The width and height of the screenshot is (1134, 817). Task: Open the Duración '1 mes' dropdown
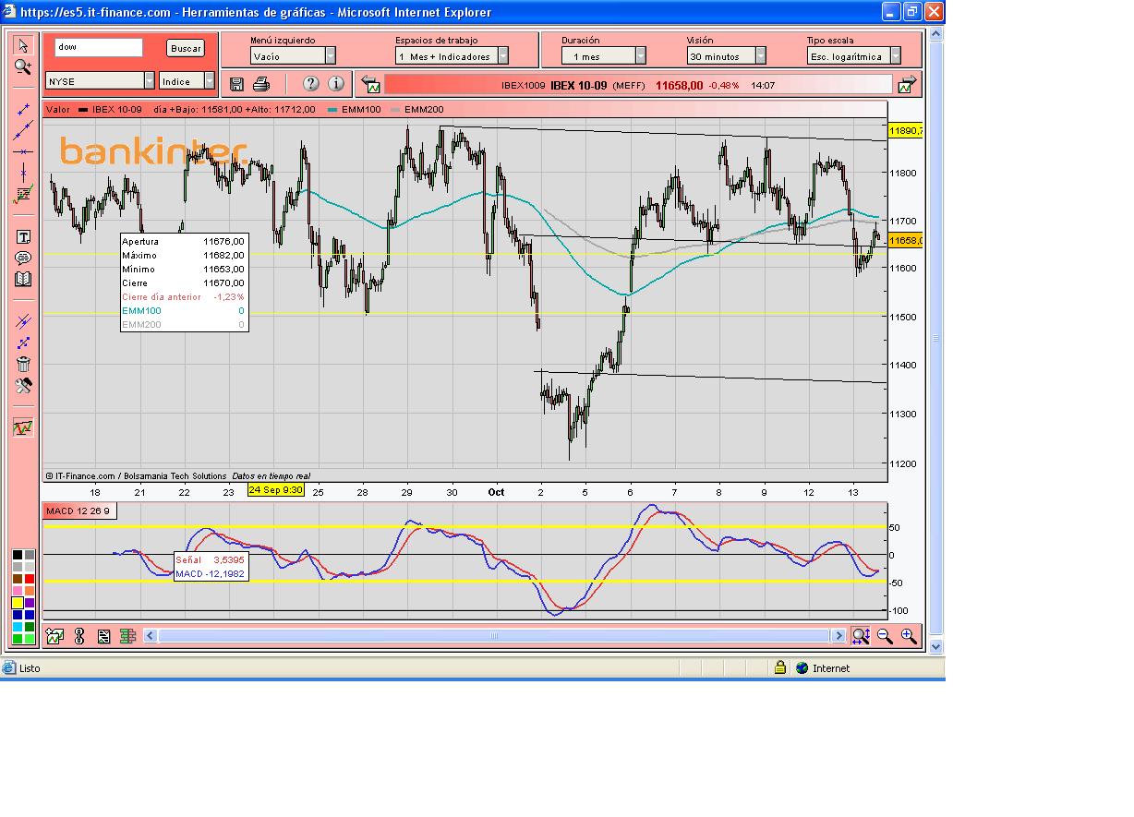coord(640,56)
